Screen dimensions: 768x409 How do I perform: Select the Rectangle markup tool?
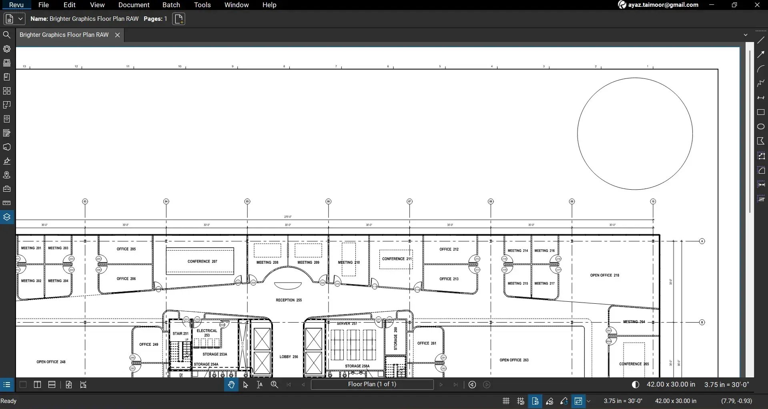[761, 112]
